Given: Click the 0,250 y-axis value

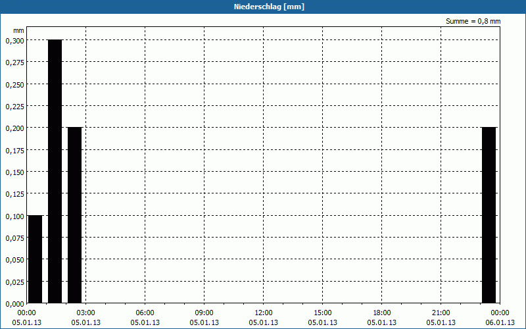Looking at the screenshot, I should click(x=15, y=85).
